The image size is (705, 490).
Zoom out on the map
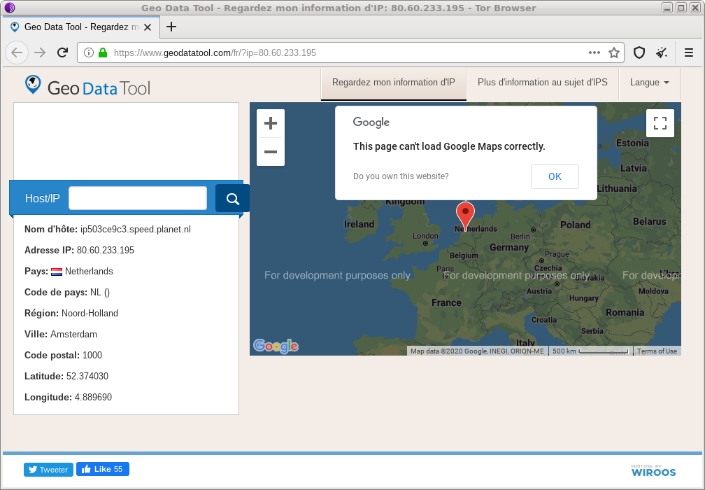click(x=271, y=152)
